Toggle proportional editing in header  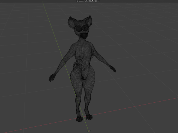click(x=96, y=1)
